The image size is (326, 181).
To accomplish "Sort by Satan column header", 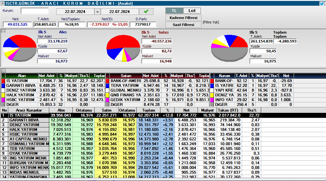I will 126,76.
